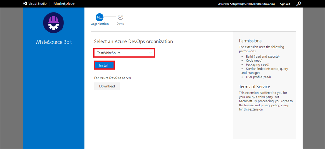Click the Permissions heading
This screenshot has width=325, height=149.
250,41
